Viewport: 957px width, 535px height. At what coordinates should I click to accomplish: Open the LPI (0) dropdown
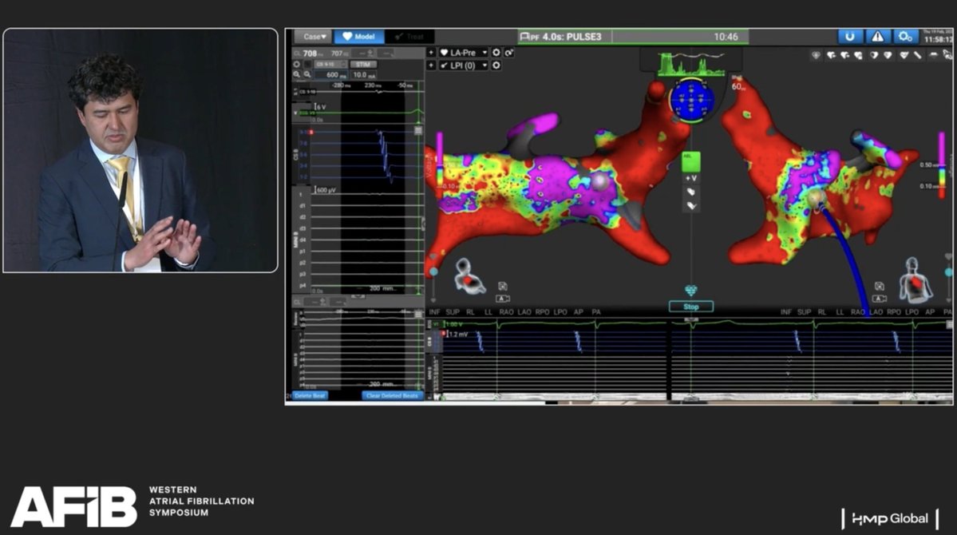(x=463, y=65)
